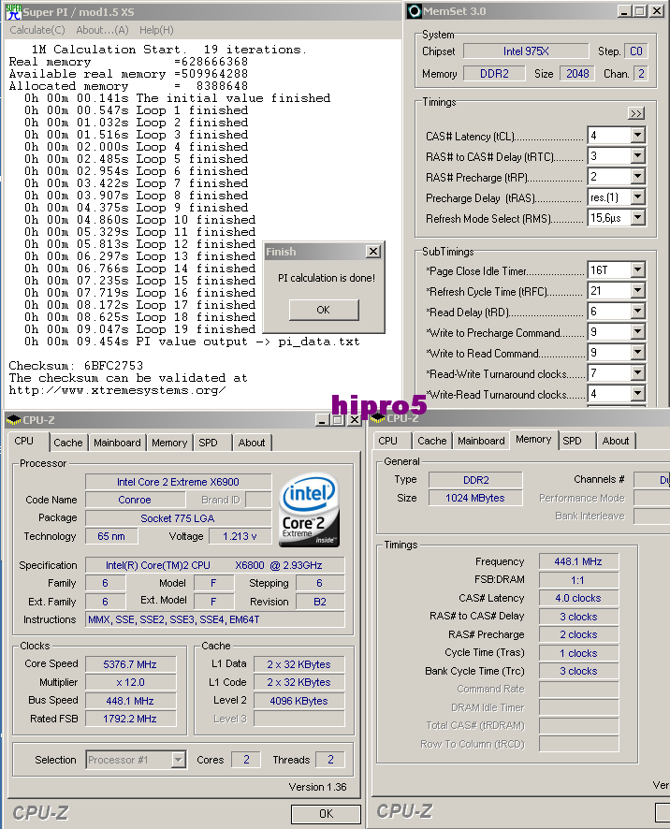The width and height of the screenshot is (670, 829).
Task: Click the Core Speed 5376.7 MHz value
Action: [x=130, y=664]
